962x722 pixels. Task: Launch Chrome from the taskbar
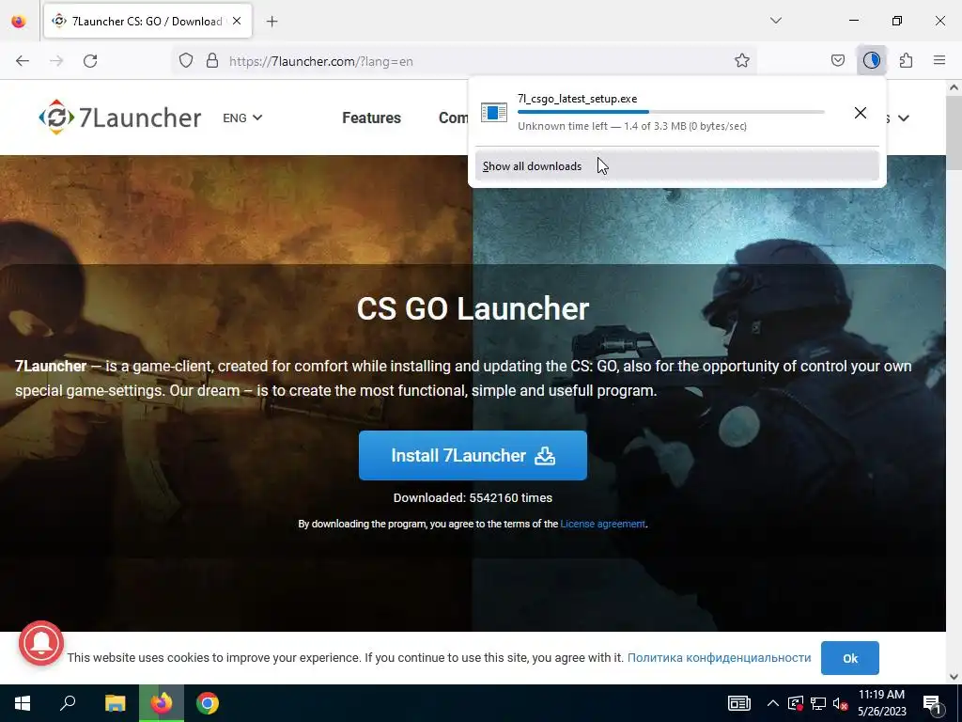click(208, 703)
